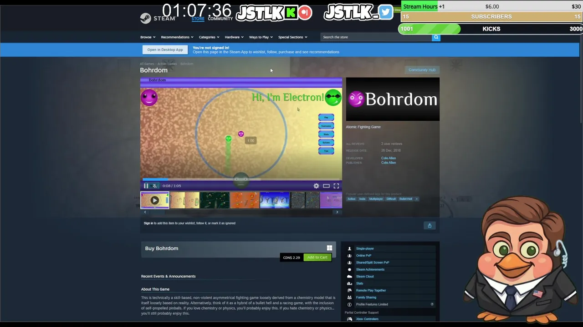Click the Remote Play Together icon
Screen dimensions: 583x327
click(x=349, y=291)
